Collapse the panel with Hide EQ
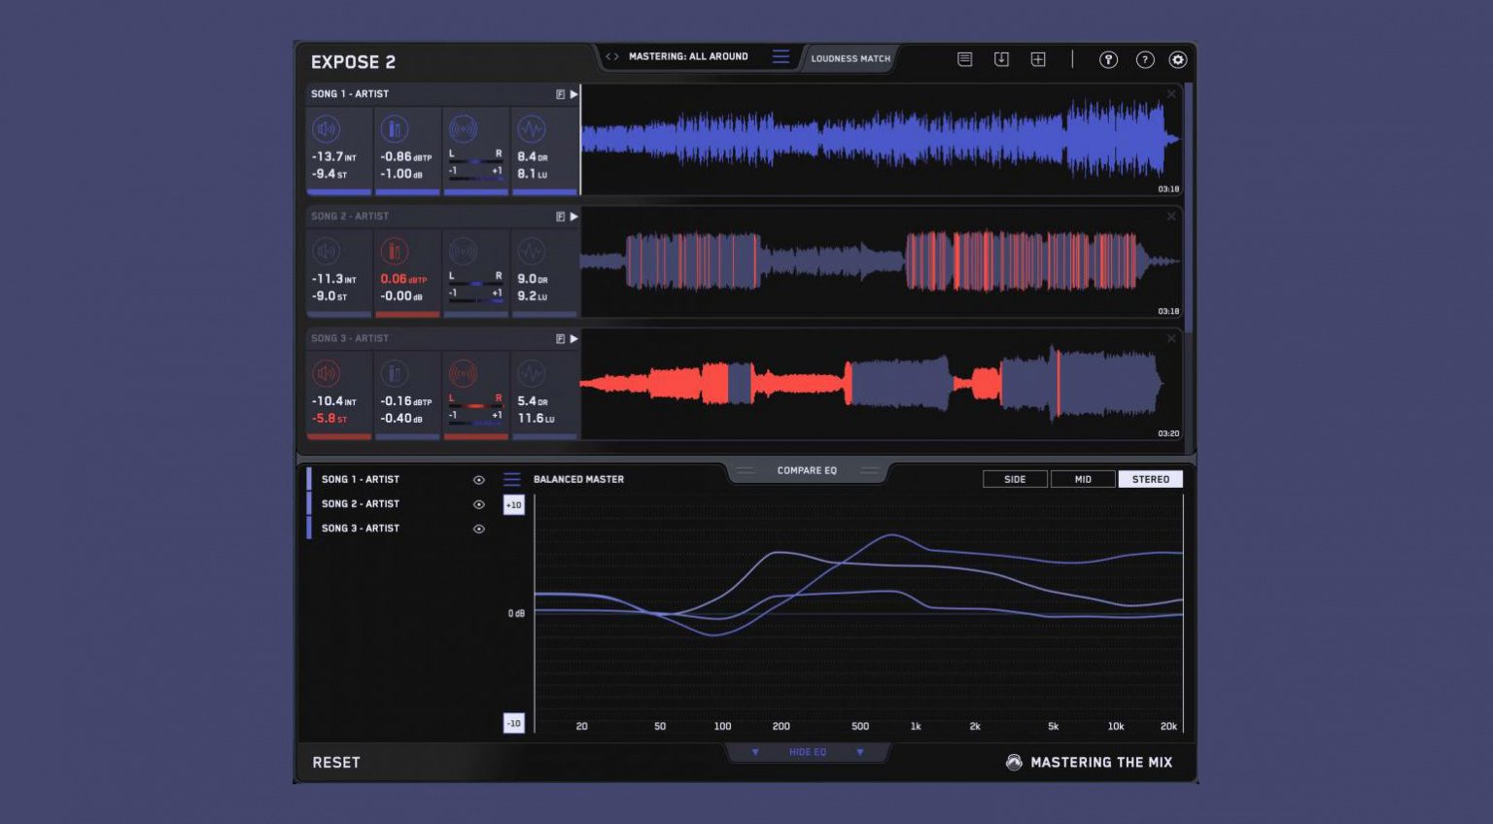1493x824 pixels. point(808,752)
